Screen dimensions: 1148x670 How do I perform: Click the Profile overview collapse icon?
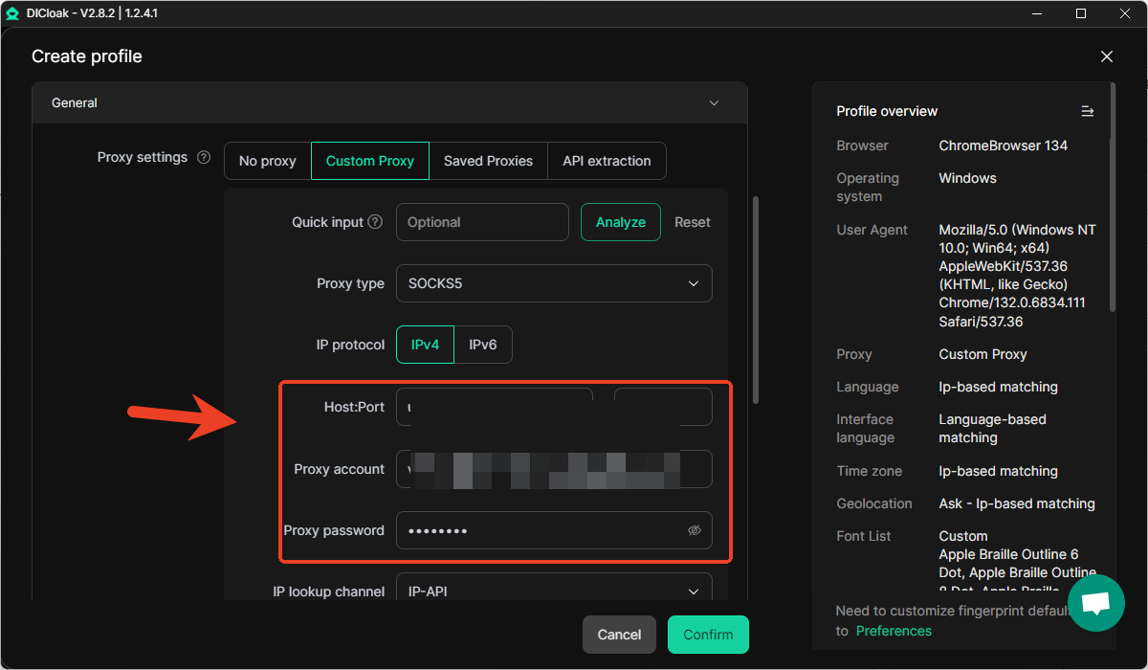pyautogui.click(x=1087, y=111)
